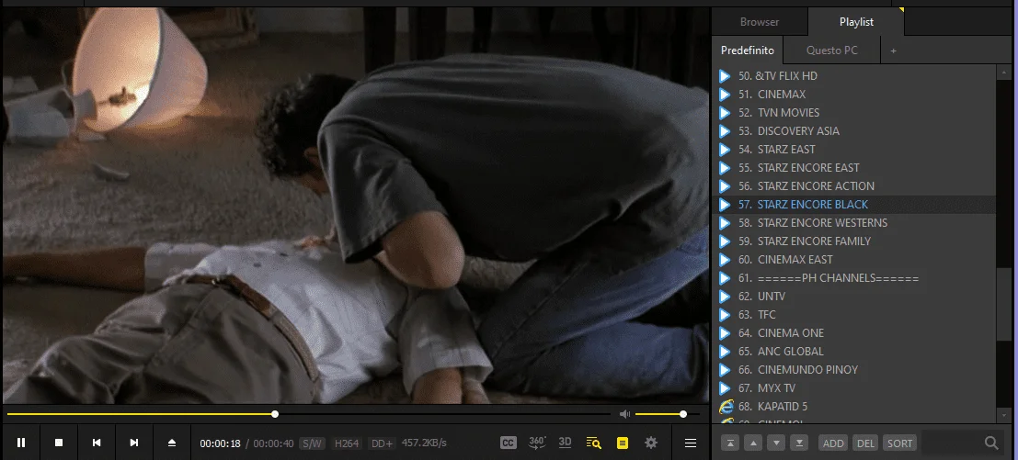Click the browser icon beside KAPATID 5
This screenshot has width=1018, height=460.
(x=726, y=406)
